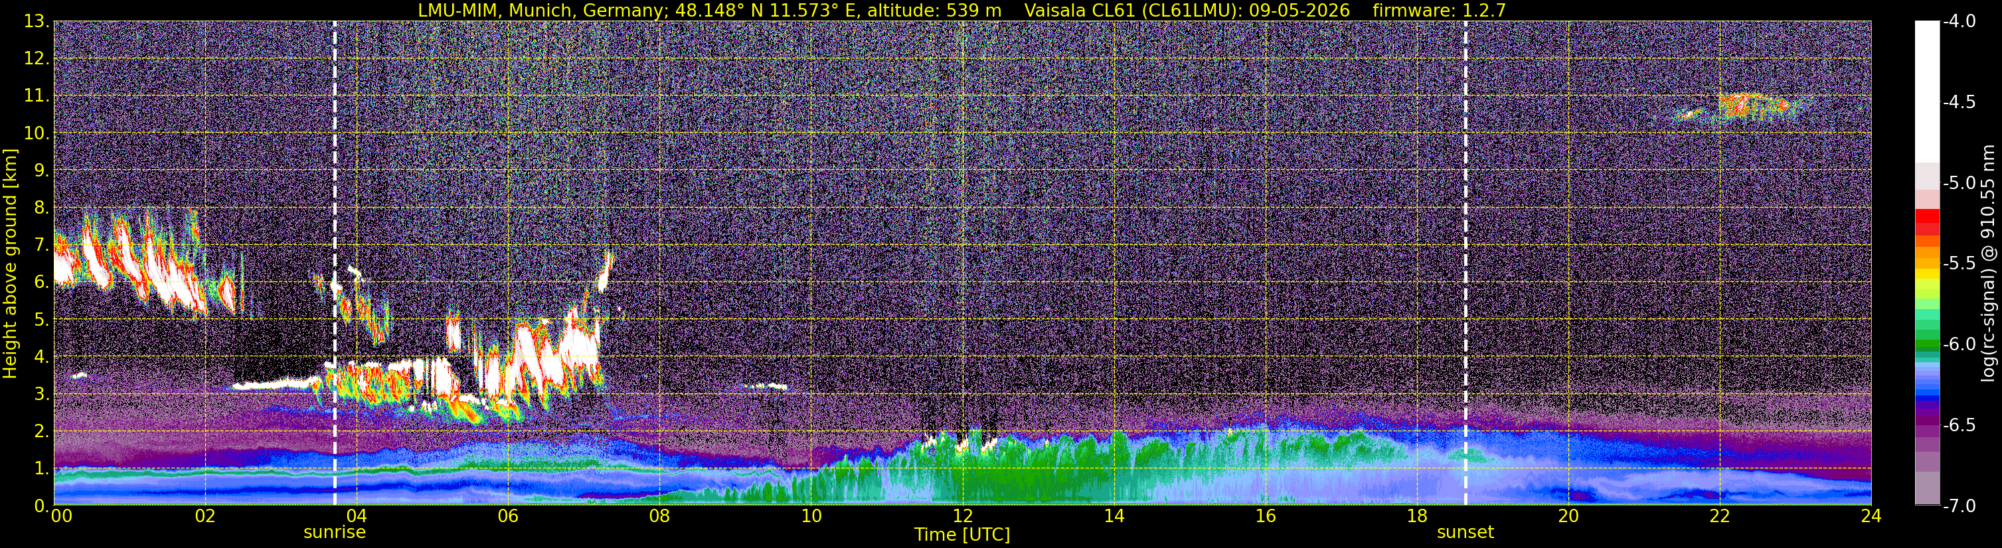Viewport: 2002px width, 548px height.
Task: Click the '-4.5' colorbar tick value
Action: coord(1960,102)
